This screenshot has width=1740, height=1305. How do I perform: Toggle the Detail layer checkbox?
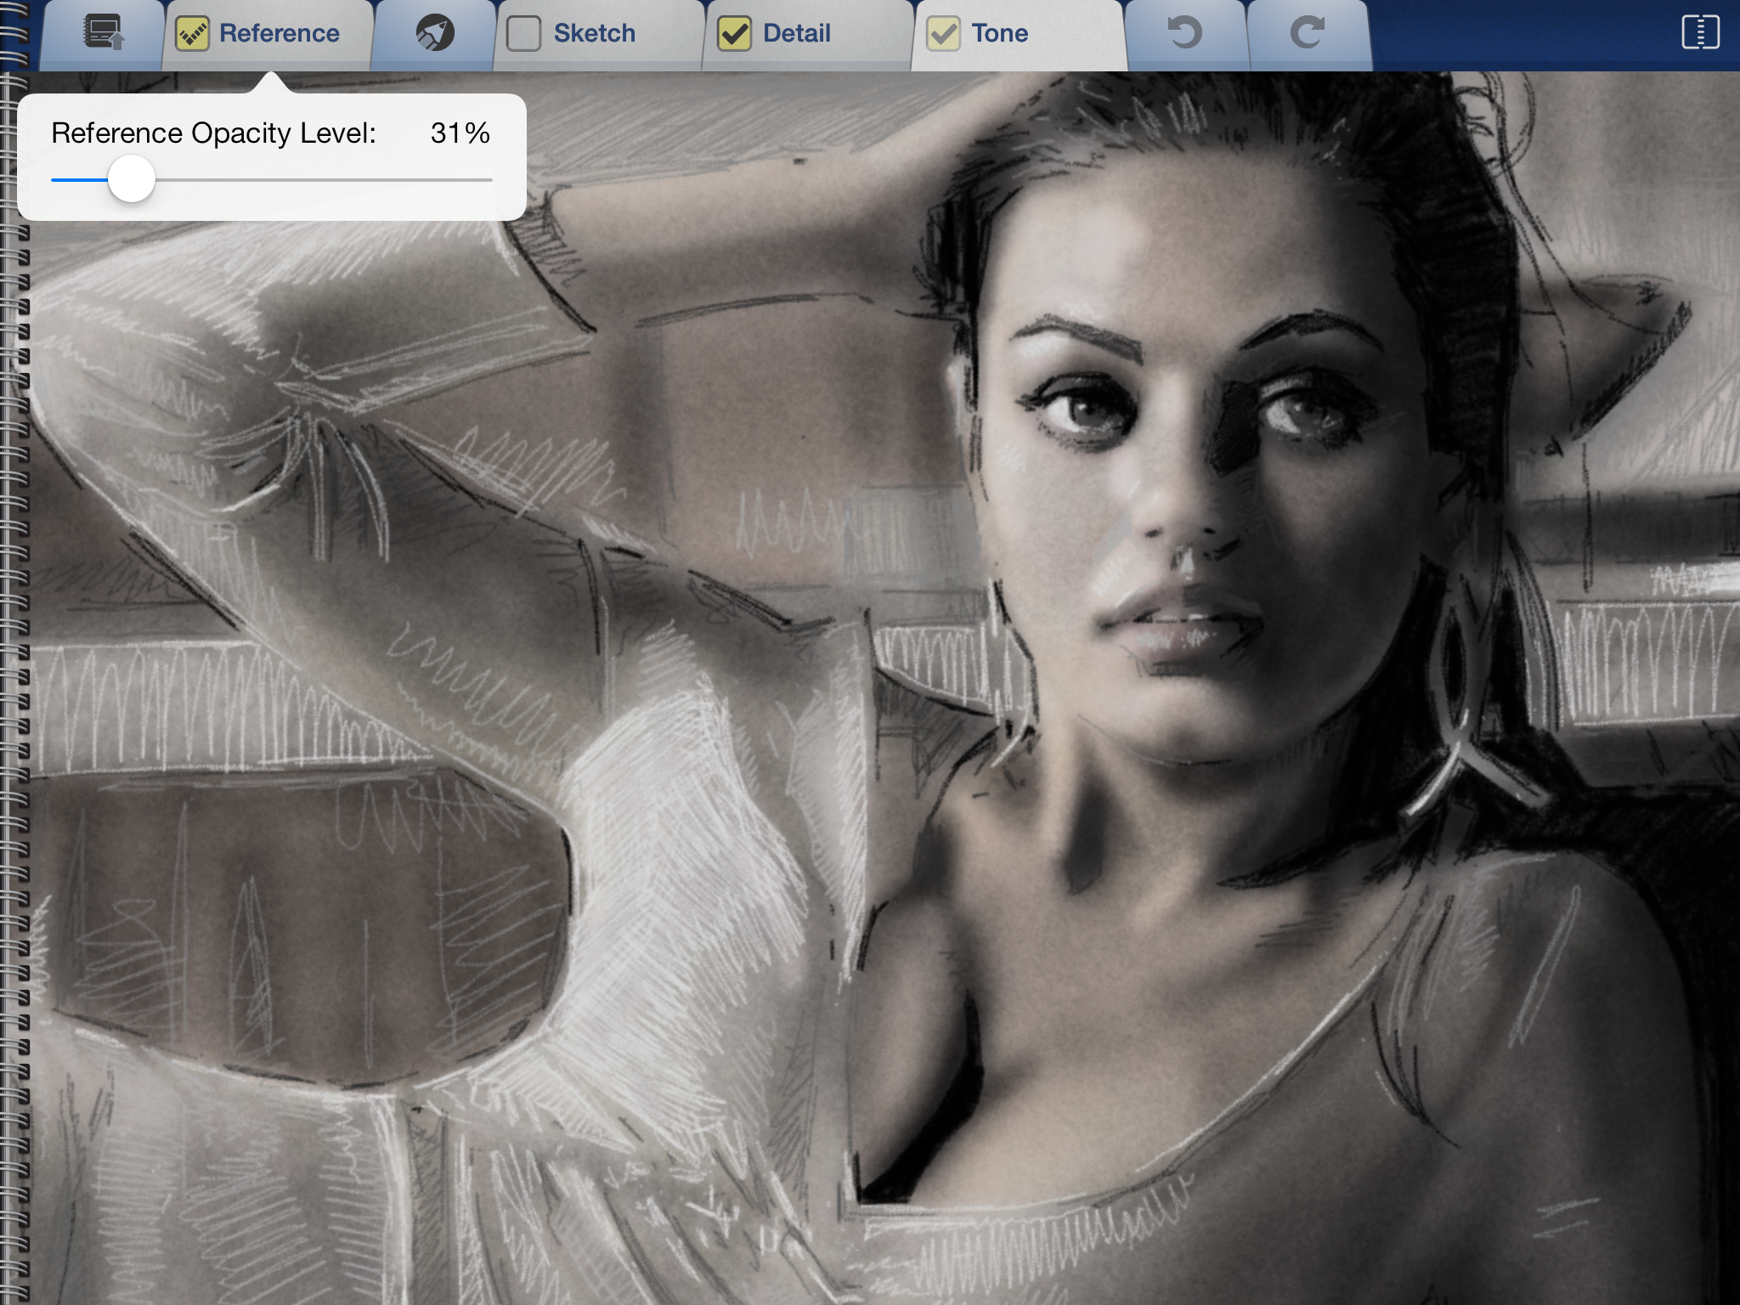[734, 34]
